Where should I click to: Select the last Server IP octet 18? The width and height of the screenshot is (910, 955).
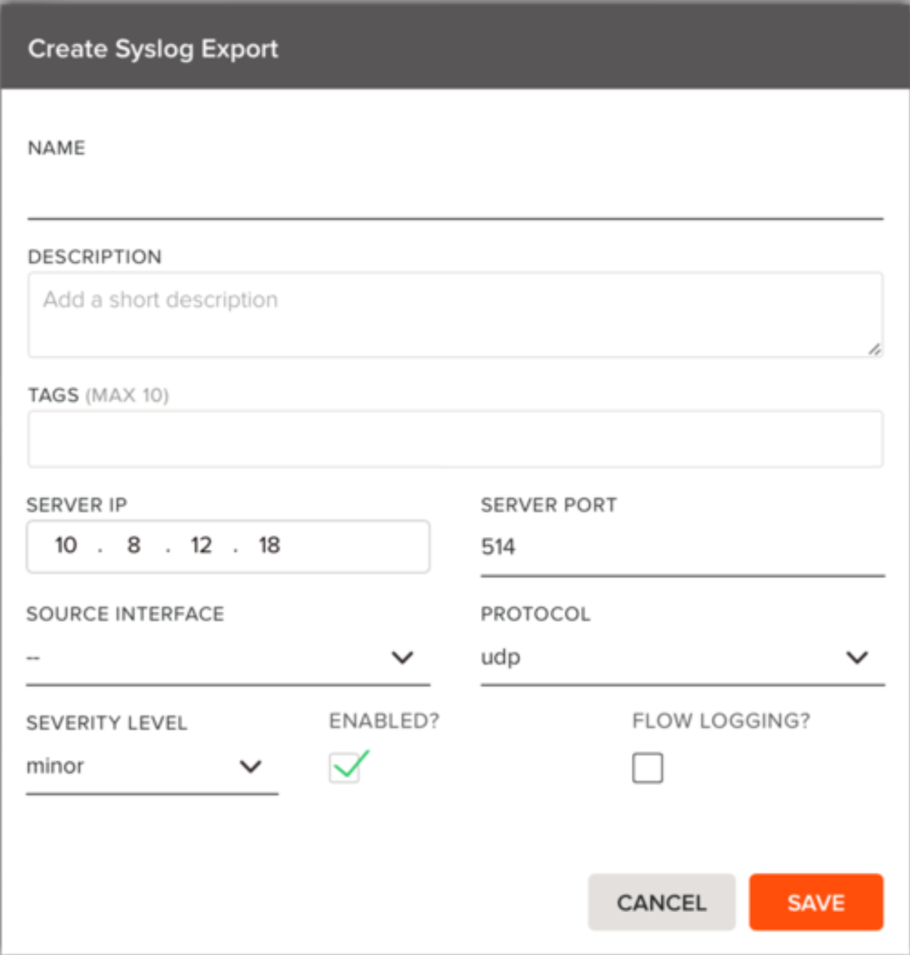(x=269, y=545)
